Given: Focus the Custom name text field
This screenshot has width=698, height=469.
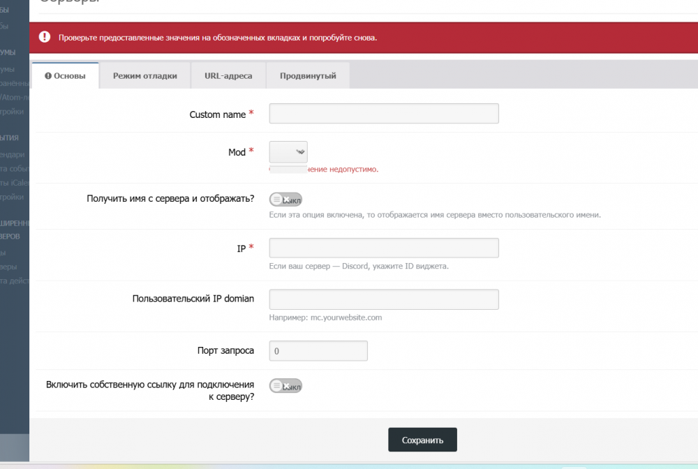Looking at the screenshot, I should [x=384, y=114].
